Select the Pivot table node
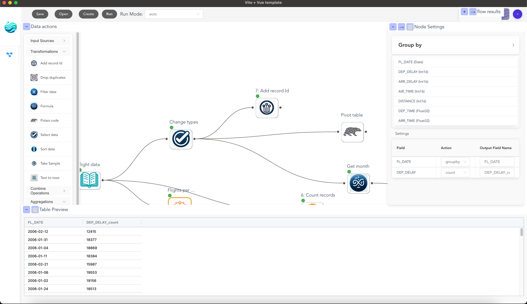The height and width of the screenshot is (304, 527). click(352, 132)
